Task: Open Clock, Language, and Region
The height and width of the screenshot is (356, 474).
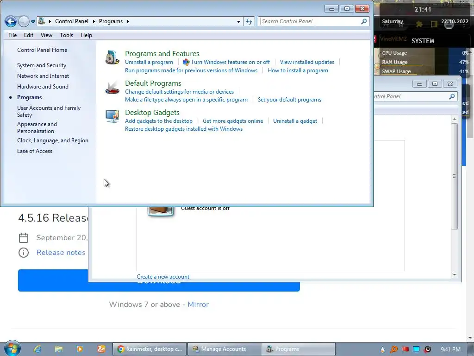Action: point(53,140)
